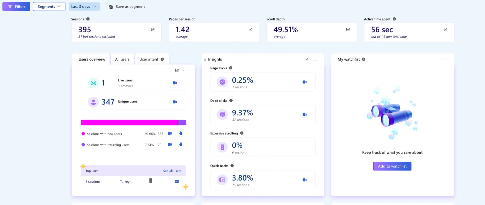Click Save as segment

(x=126, y=7)
